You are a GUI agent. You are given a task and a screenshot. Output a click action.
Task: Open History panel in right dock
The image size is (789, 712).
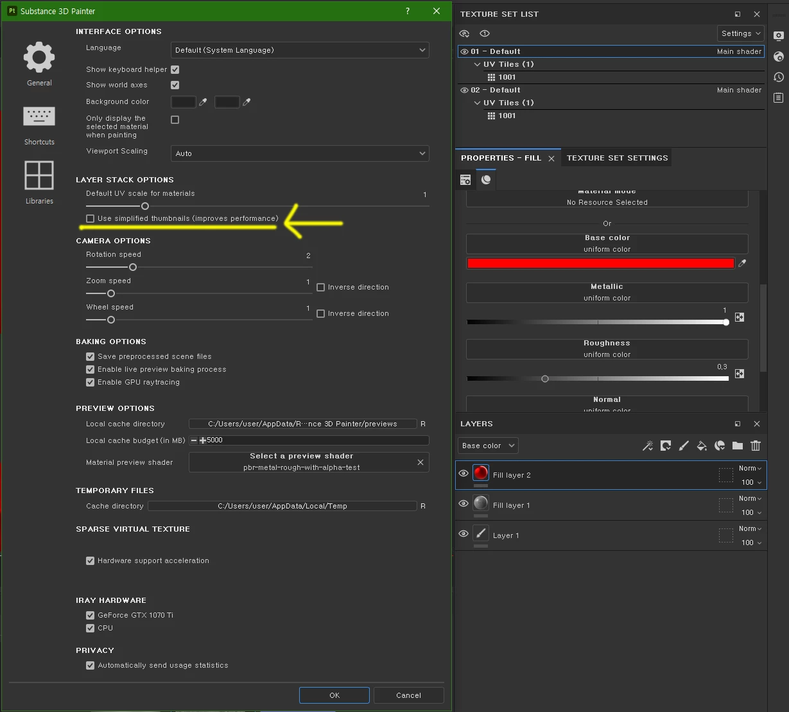(779, 77)
